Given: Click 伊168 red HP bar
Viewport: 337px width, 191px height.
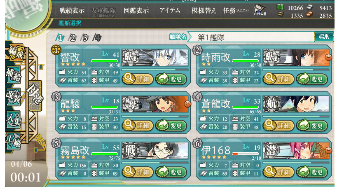Looking at the screenshot, I should pyautogui.click(x=245, y=154).
